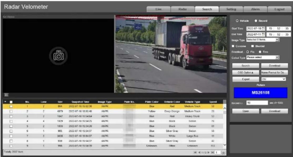Click the Open button under Record Length

tap(246, 111)
